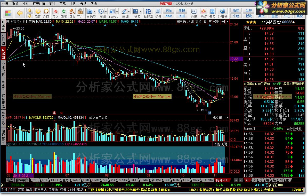Screen dimensions: 308x196
Task: Click the 股市日记 status bar item
Action: pyautogui.click(x=40, y=190)
